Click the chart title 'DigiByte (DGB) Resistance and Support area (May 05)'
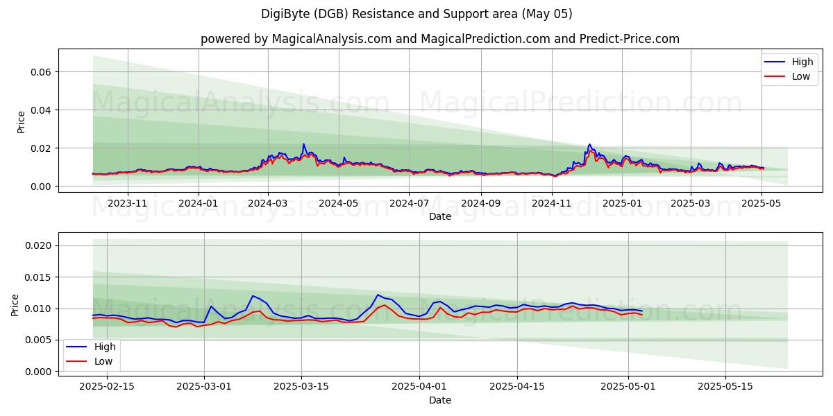Screen dimensions: 833x416 pyautogui.click(x=416, y=14)
